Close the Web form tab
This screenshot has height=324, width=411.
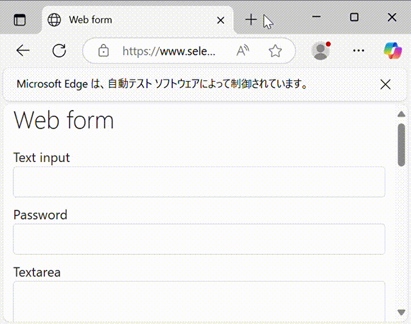[221, 20]
